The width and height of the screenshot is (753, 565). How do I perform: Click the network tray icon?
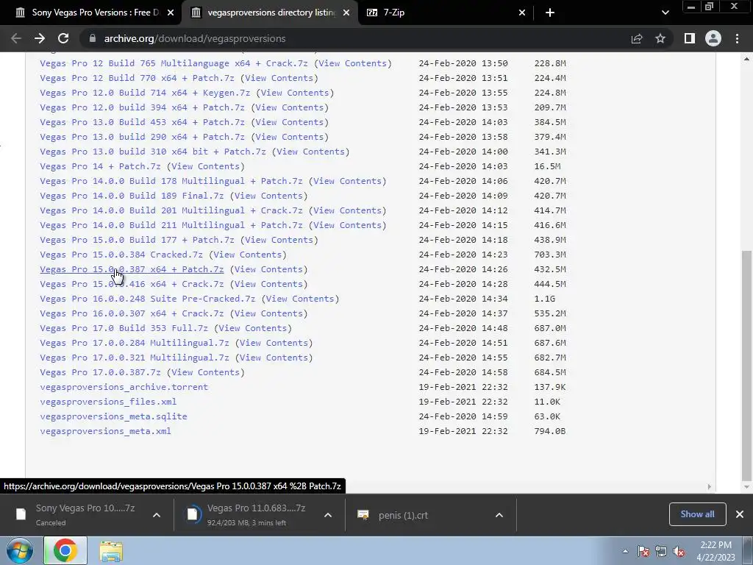pos(661,552)
